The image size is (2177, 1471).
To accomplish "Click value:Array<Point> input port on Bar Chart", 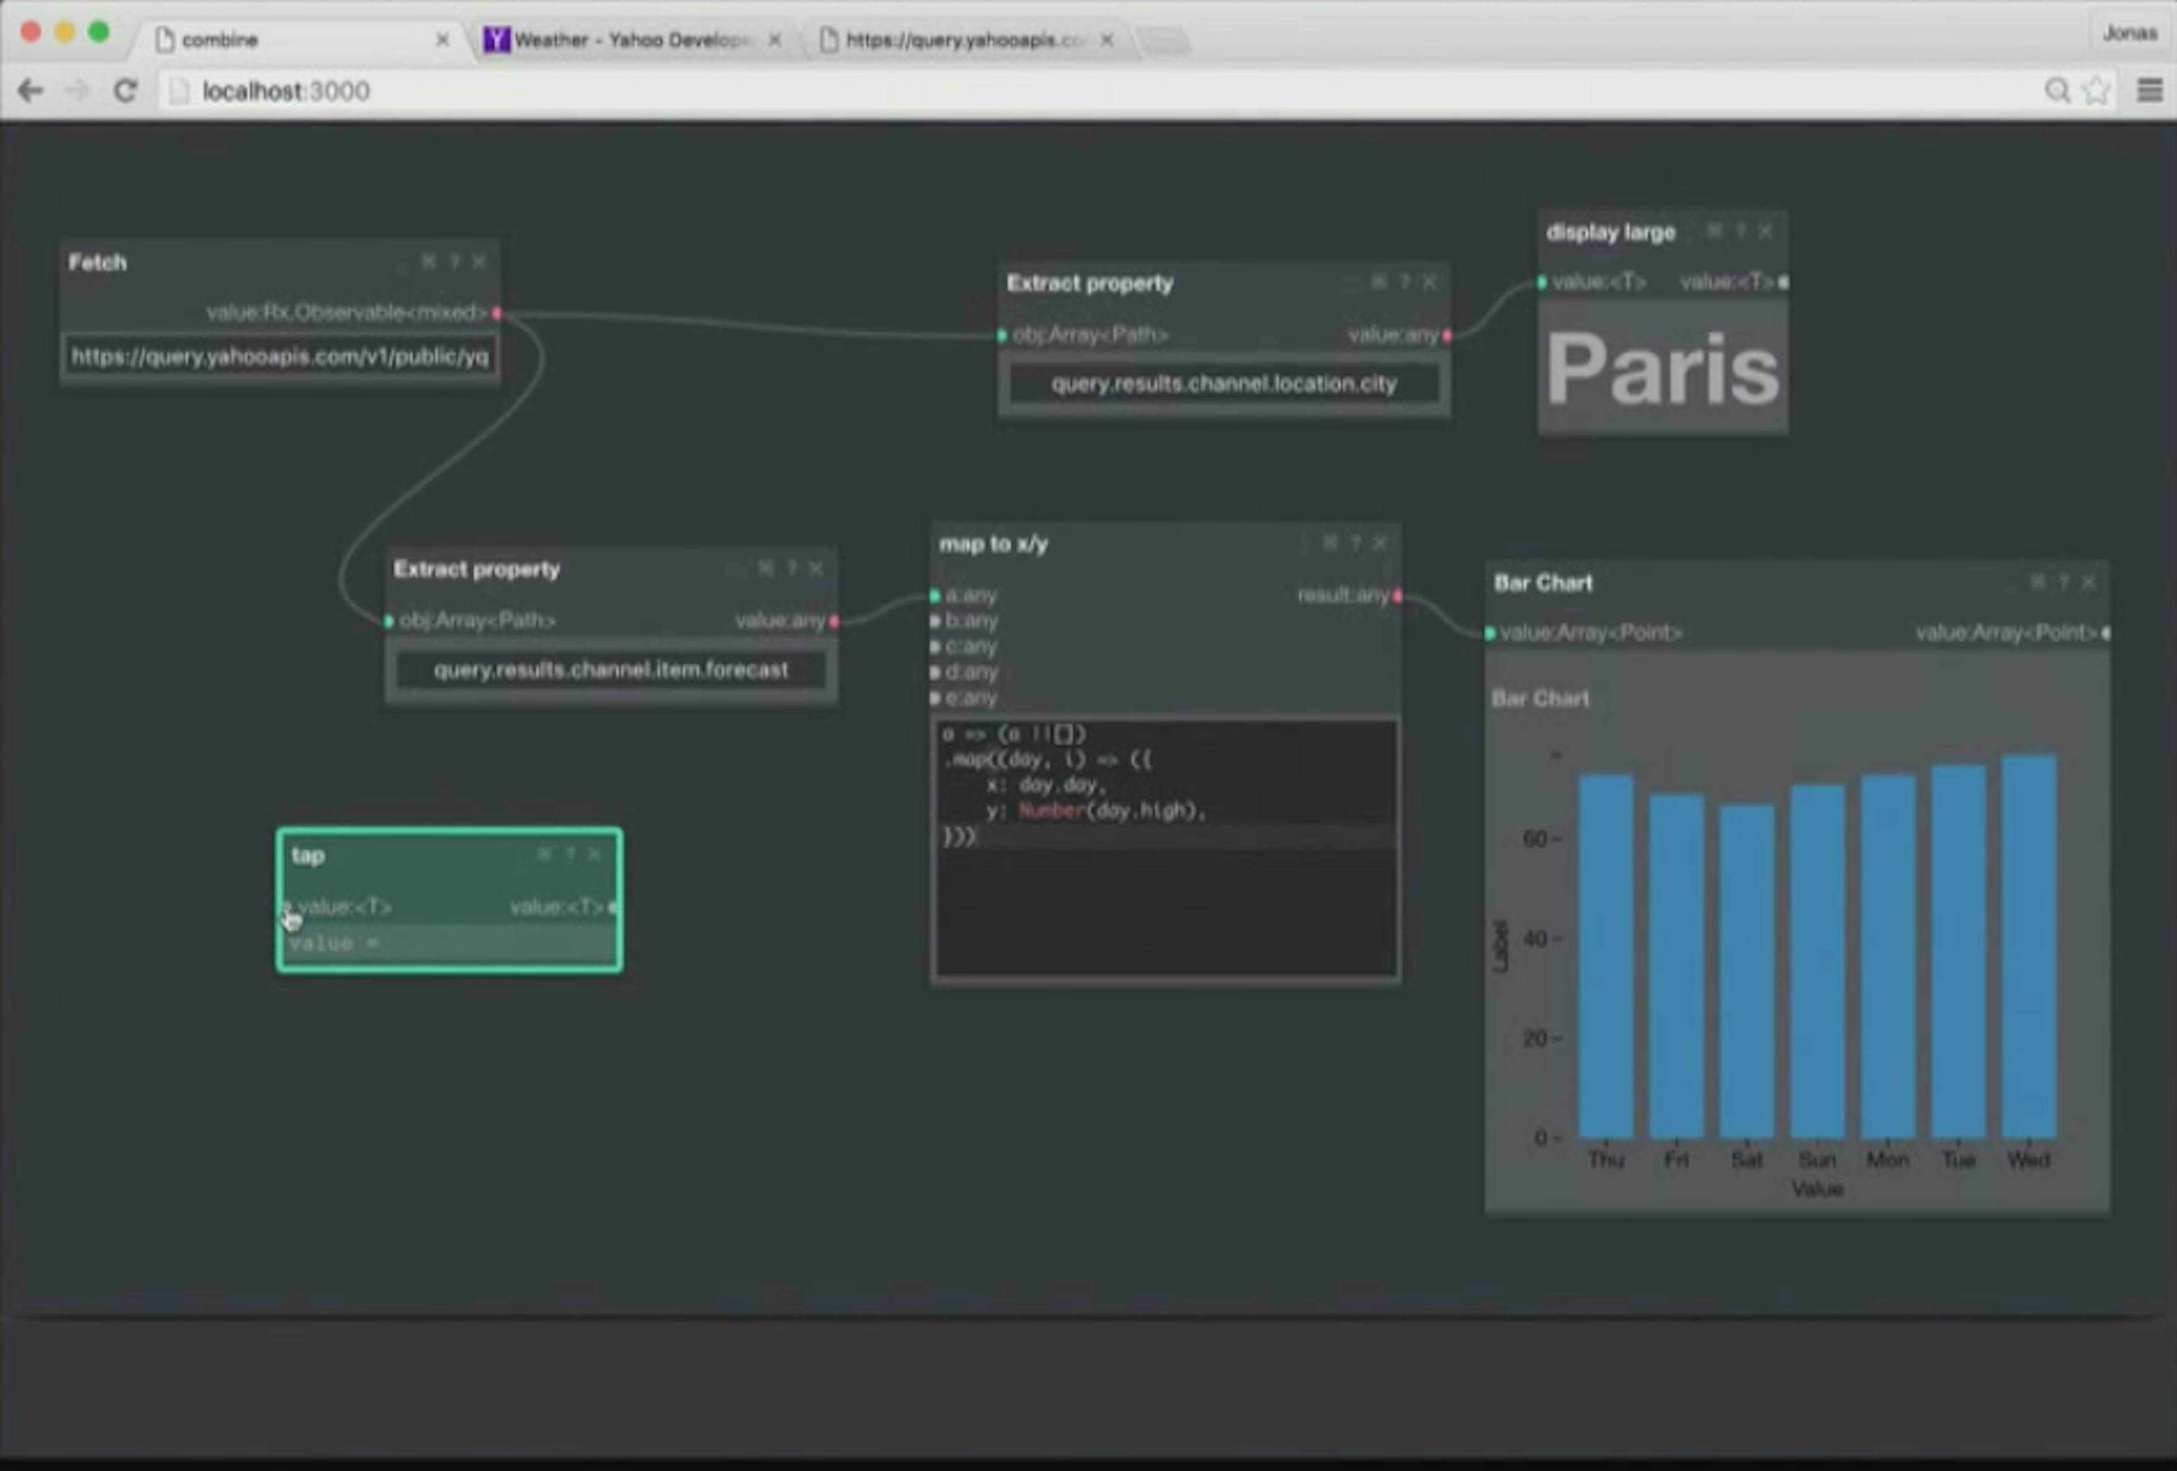I will 1490,634.
